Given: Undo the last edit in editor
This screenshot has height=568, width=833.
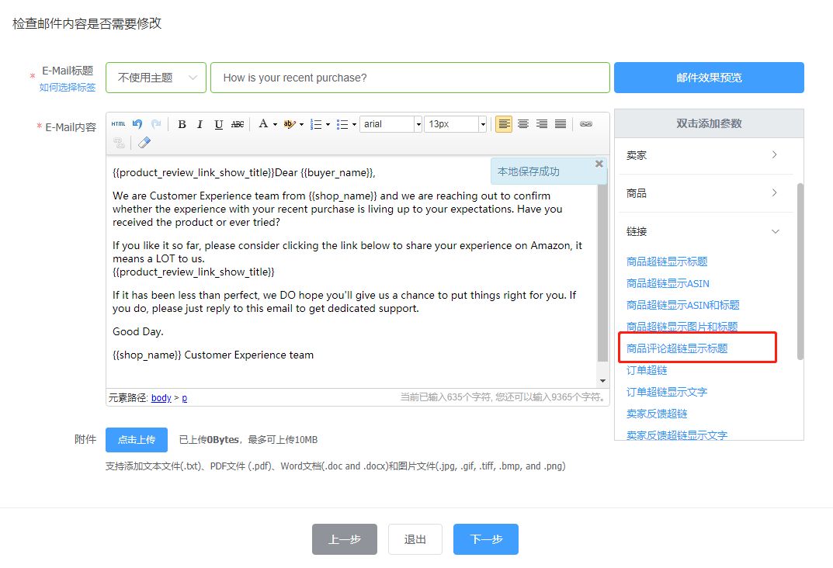Looking at the screenshot, I should tap(137, 124).
